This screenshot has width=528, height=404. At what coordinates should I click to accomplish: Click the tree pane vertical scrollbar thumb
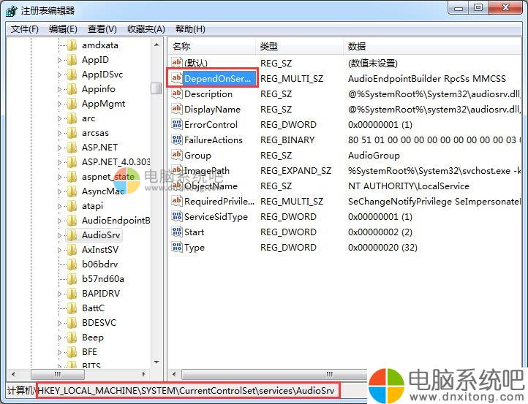156,88
